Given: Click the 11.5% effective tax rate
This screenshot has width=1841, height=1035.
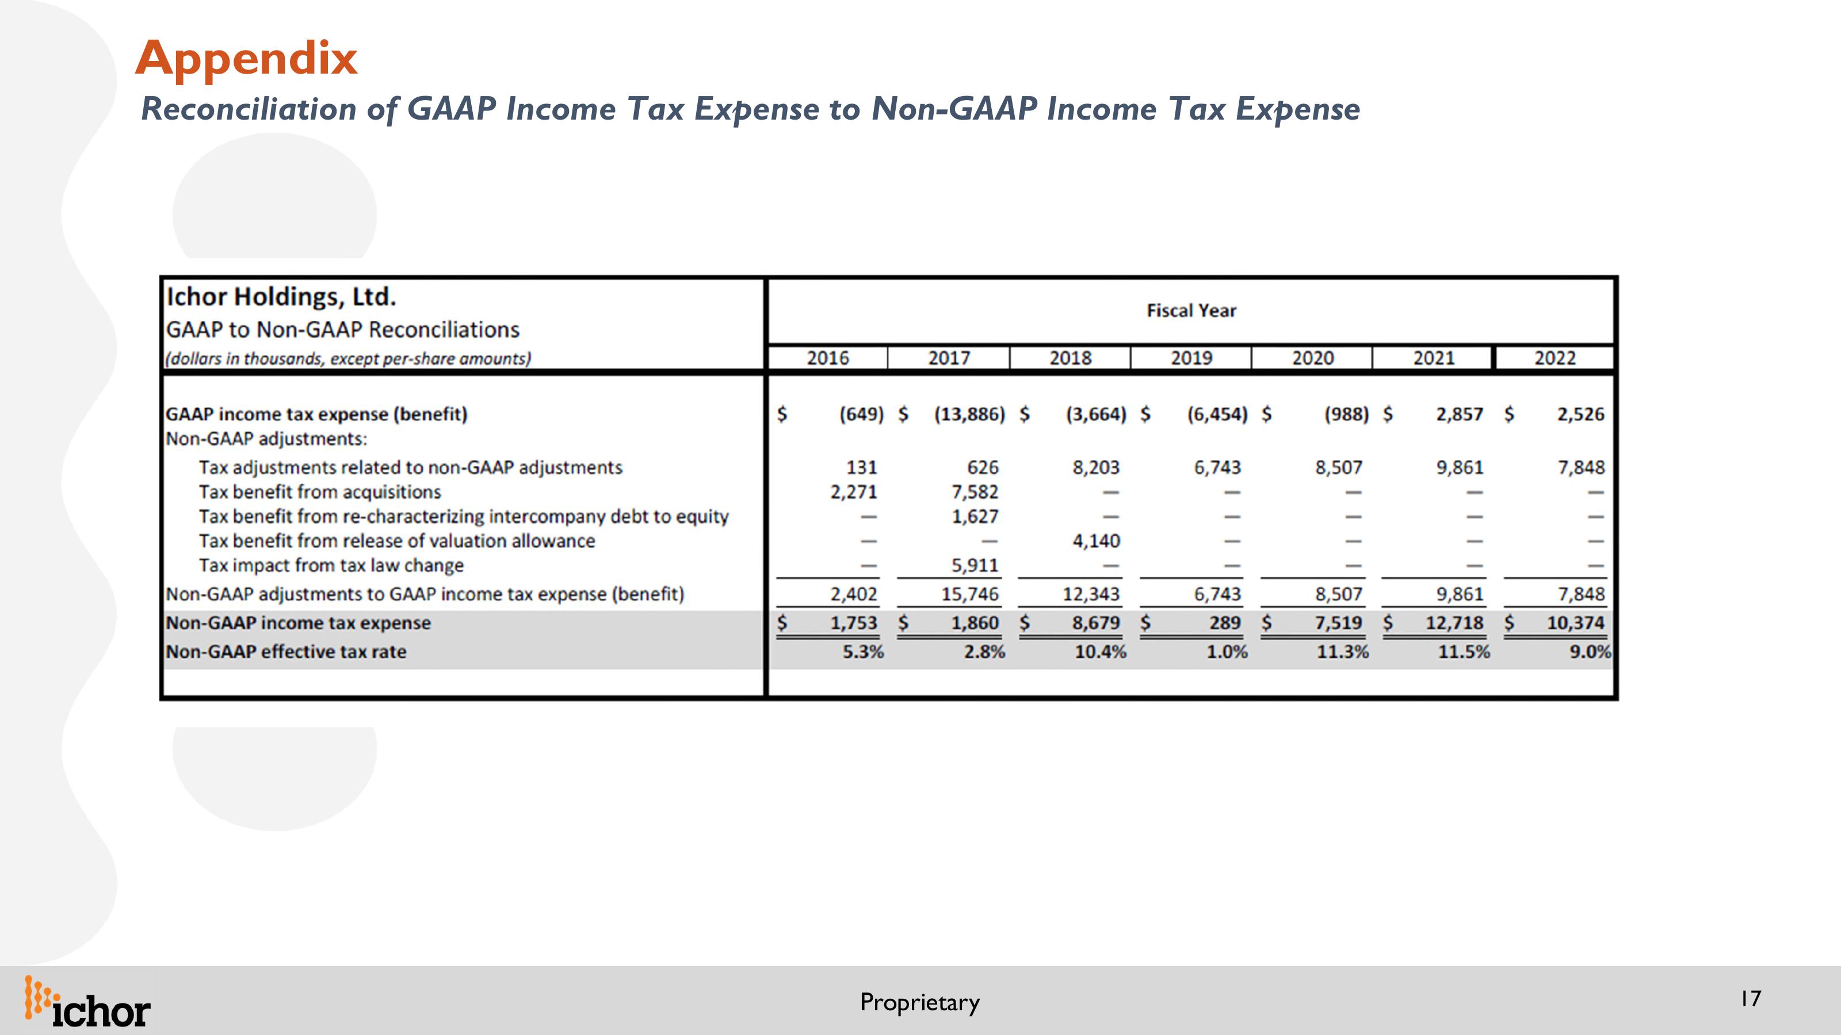Looking at the screenshot, I should 1464,652.
